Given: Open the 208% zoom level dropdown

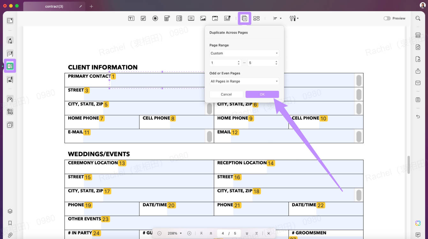Looking at the screenshot, I should [175, 233].
